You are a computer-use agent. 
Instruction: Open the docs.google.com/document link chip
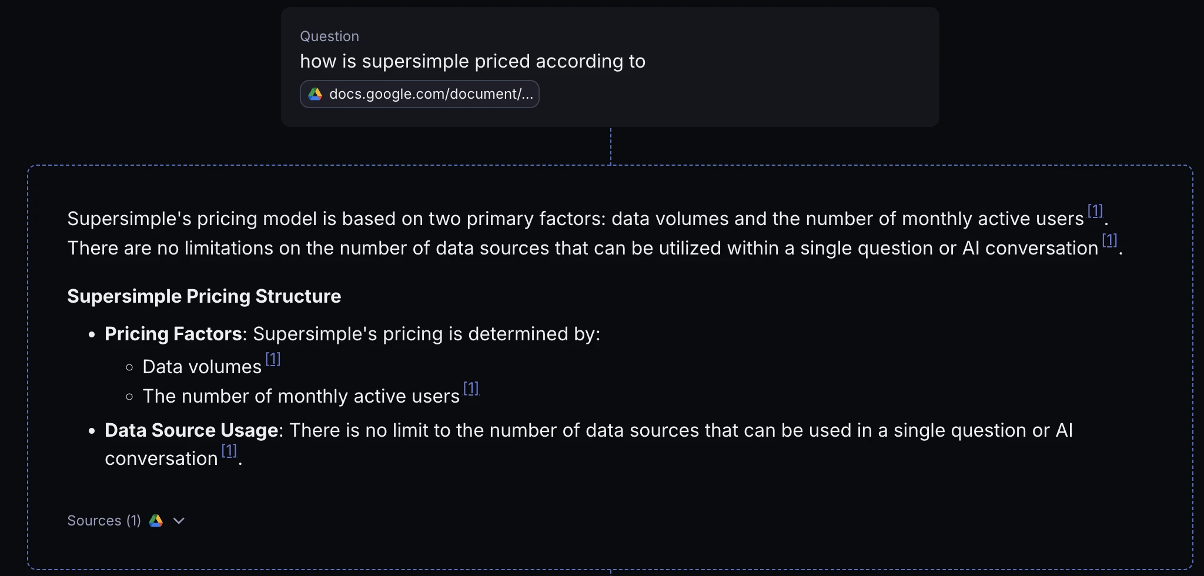tap(430, 94)
